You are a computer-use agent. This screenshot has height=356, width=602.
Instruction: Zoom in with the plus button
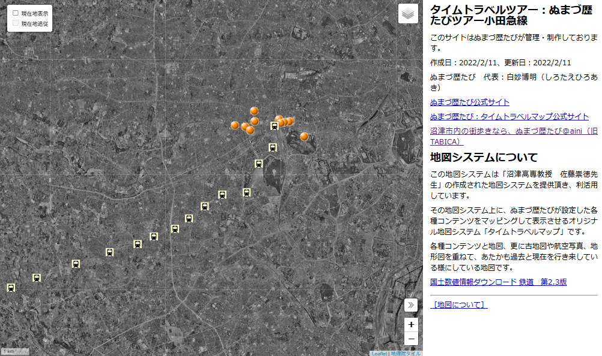pyautogui.click(x=411, y=324)
